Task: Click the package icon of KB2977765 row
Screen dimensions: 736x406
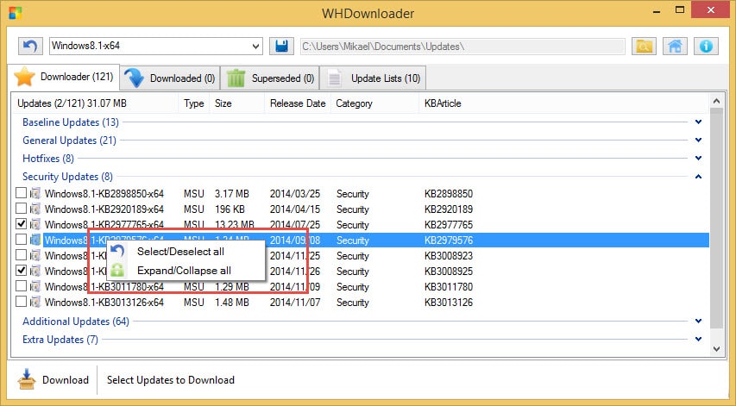Action: [35, 225]
